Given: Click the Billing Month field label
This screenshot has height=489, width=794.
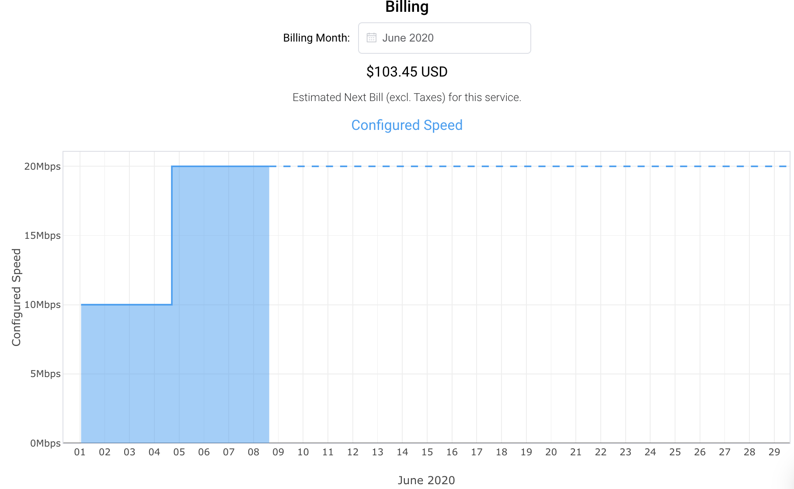Looking at the screenshot, I should tap(316, 38).
